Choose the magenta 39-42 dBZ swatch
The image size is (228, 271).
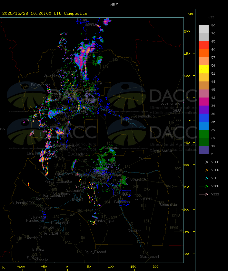[203, 101]
